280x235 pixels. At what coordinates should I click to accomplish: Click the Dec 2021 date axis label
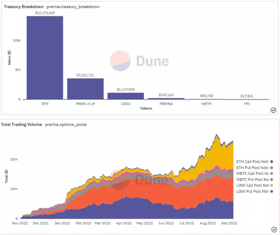point(41,223)
